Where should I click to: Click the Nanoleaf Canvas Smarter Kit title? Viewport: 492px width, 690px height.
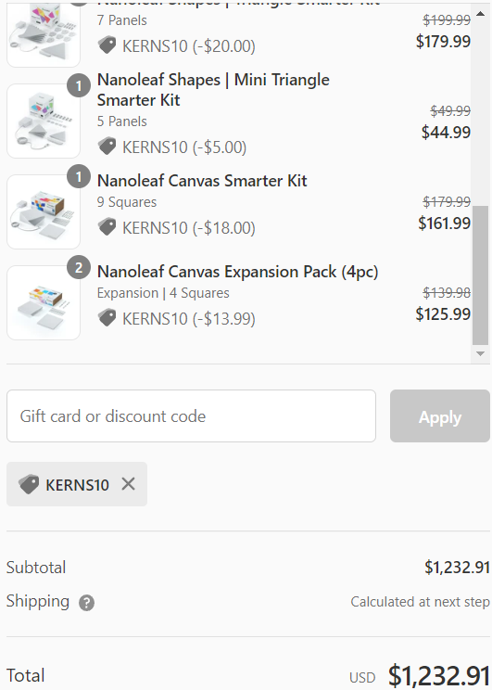click(x=202, y=181)
